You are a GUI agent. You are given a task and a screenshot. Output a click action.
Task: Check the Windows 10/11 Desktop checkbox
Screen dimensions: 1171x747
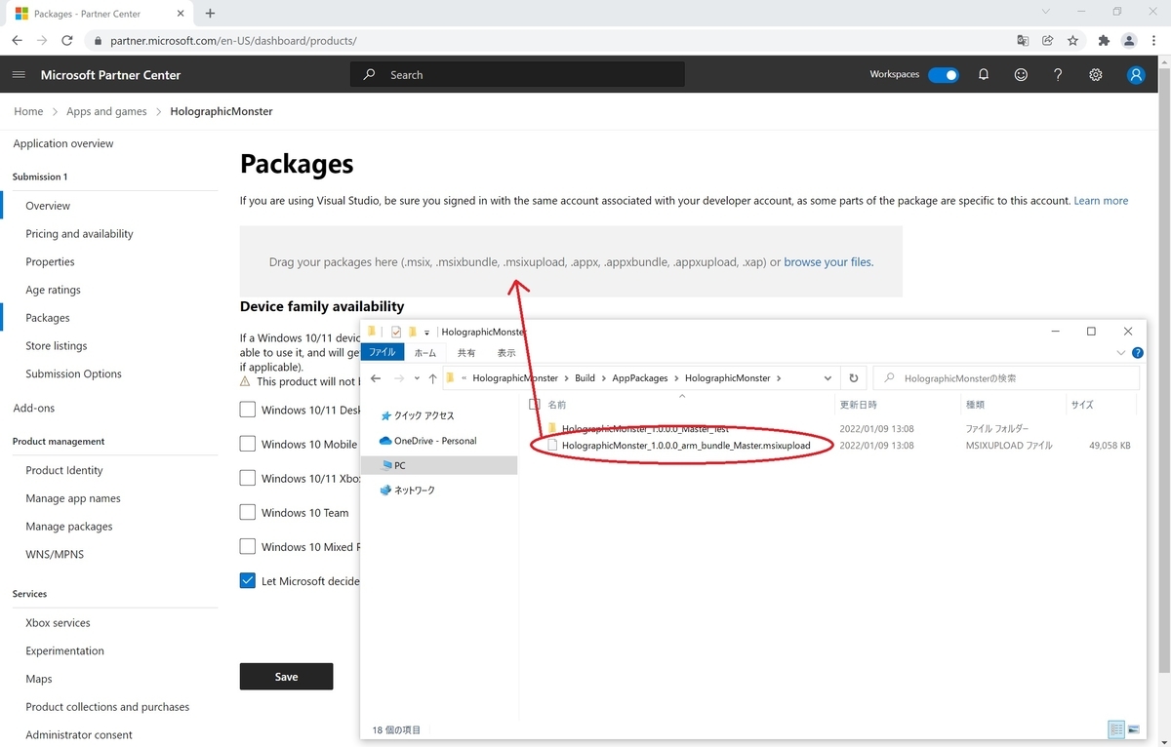point(248,411)
